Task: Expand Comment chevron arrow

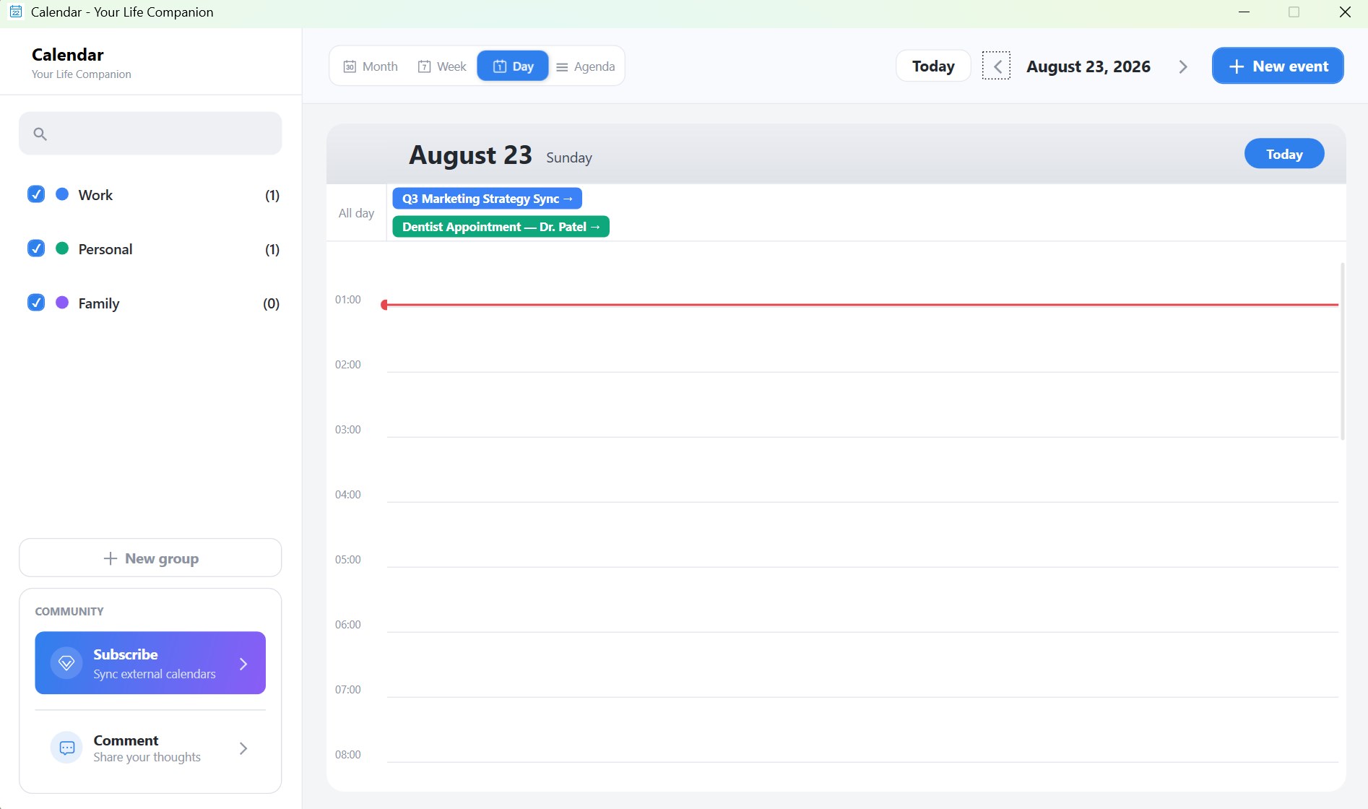Action: (x=243, y=748)
